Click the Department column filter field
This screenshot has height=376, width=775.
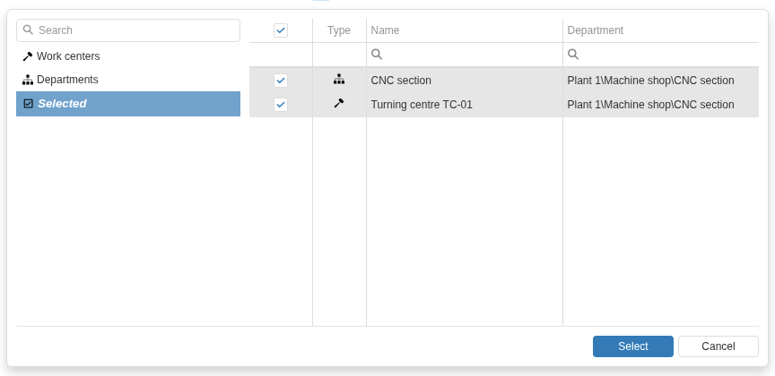661,55
